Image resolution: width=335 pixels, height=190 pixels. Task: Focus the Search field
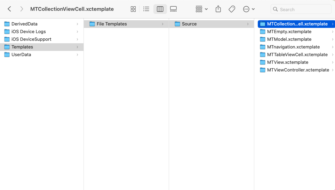[x=301, y=9]
